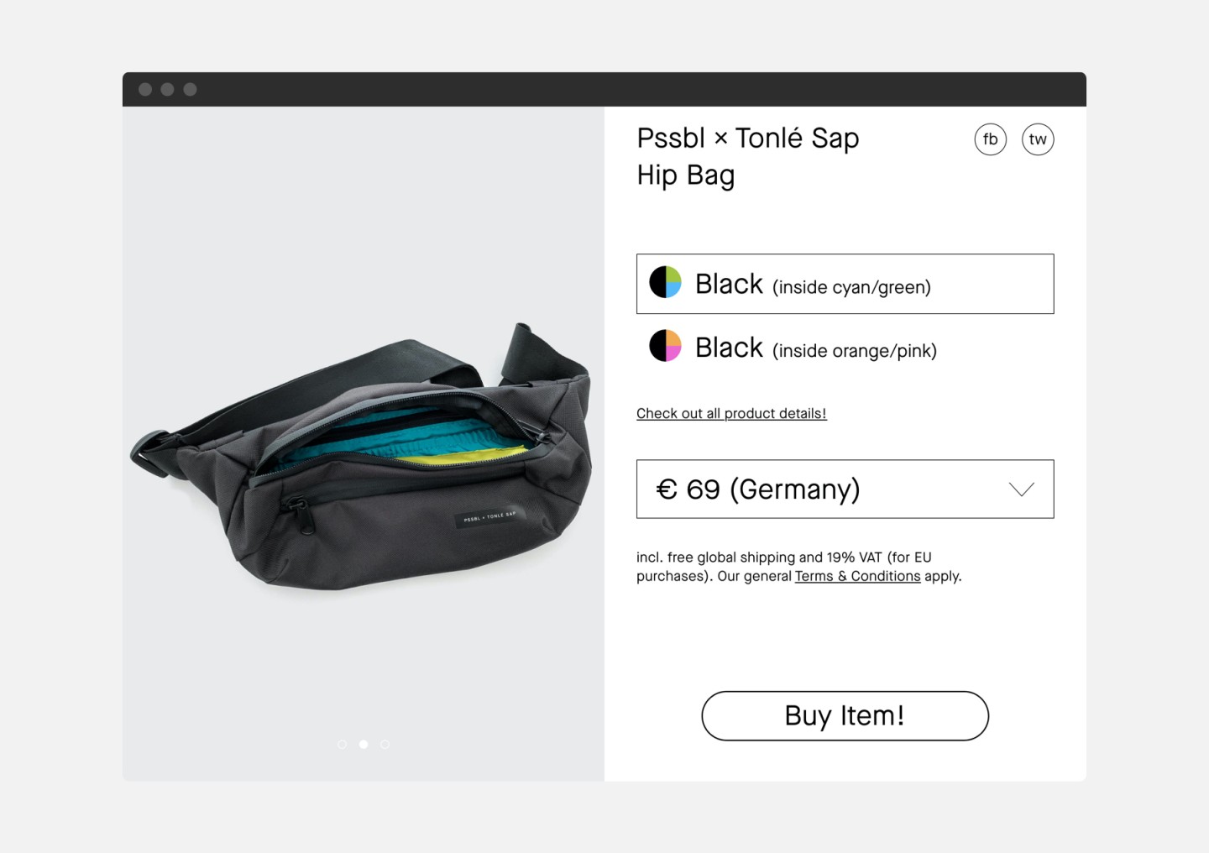This screenshot has height=853, width=1209.
Task: Click the cyan/green color swatch circle
Action: pyautogui.click(x=665, y=283)
